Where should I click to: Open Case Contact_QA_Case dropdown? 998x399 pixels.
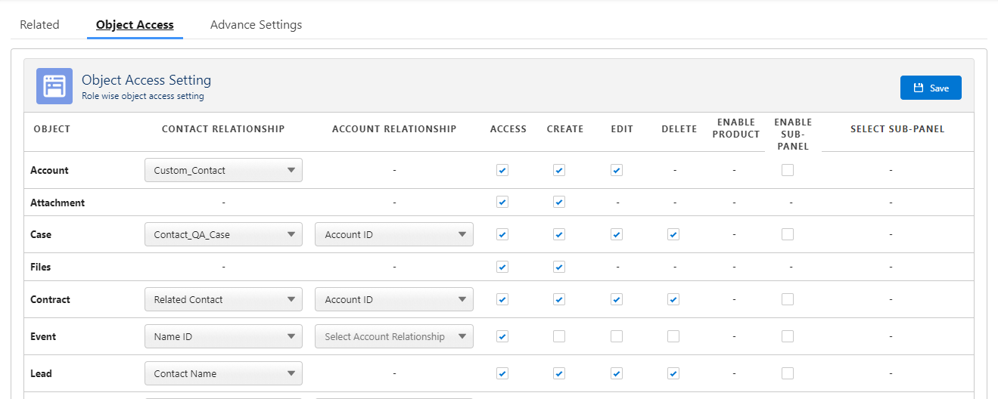(223, 234)
